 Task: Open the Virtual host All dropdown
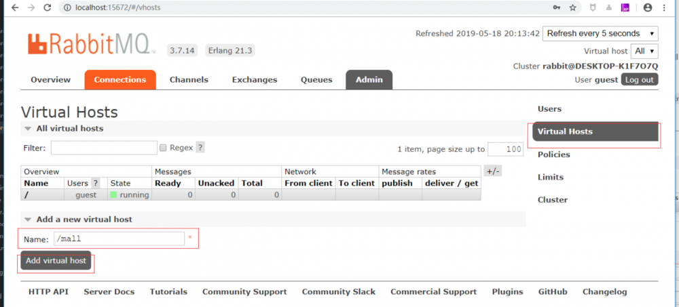644,51
